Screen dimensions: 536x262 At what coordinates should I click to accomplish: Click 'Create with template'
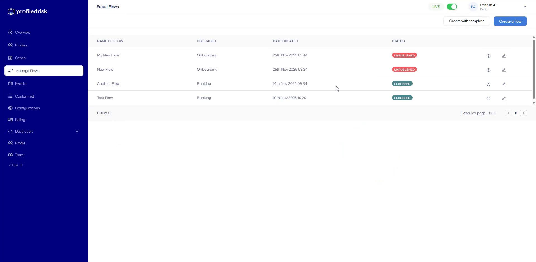tap(466, 21)
